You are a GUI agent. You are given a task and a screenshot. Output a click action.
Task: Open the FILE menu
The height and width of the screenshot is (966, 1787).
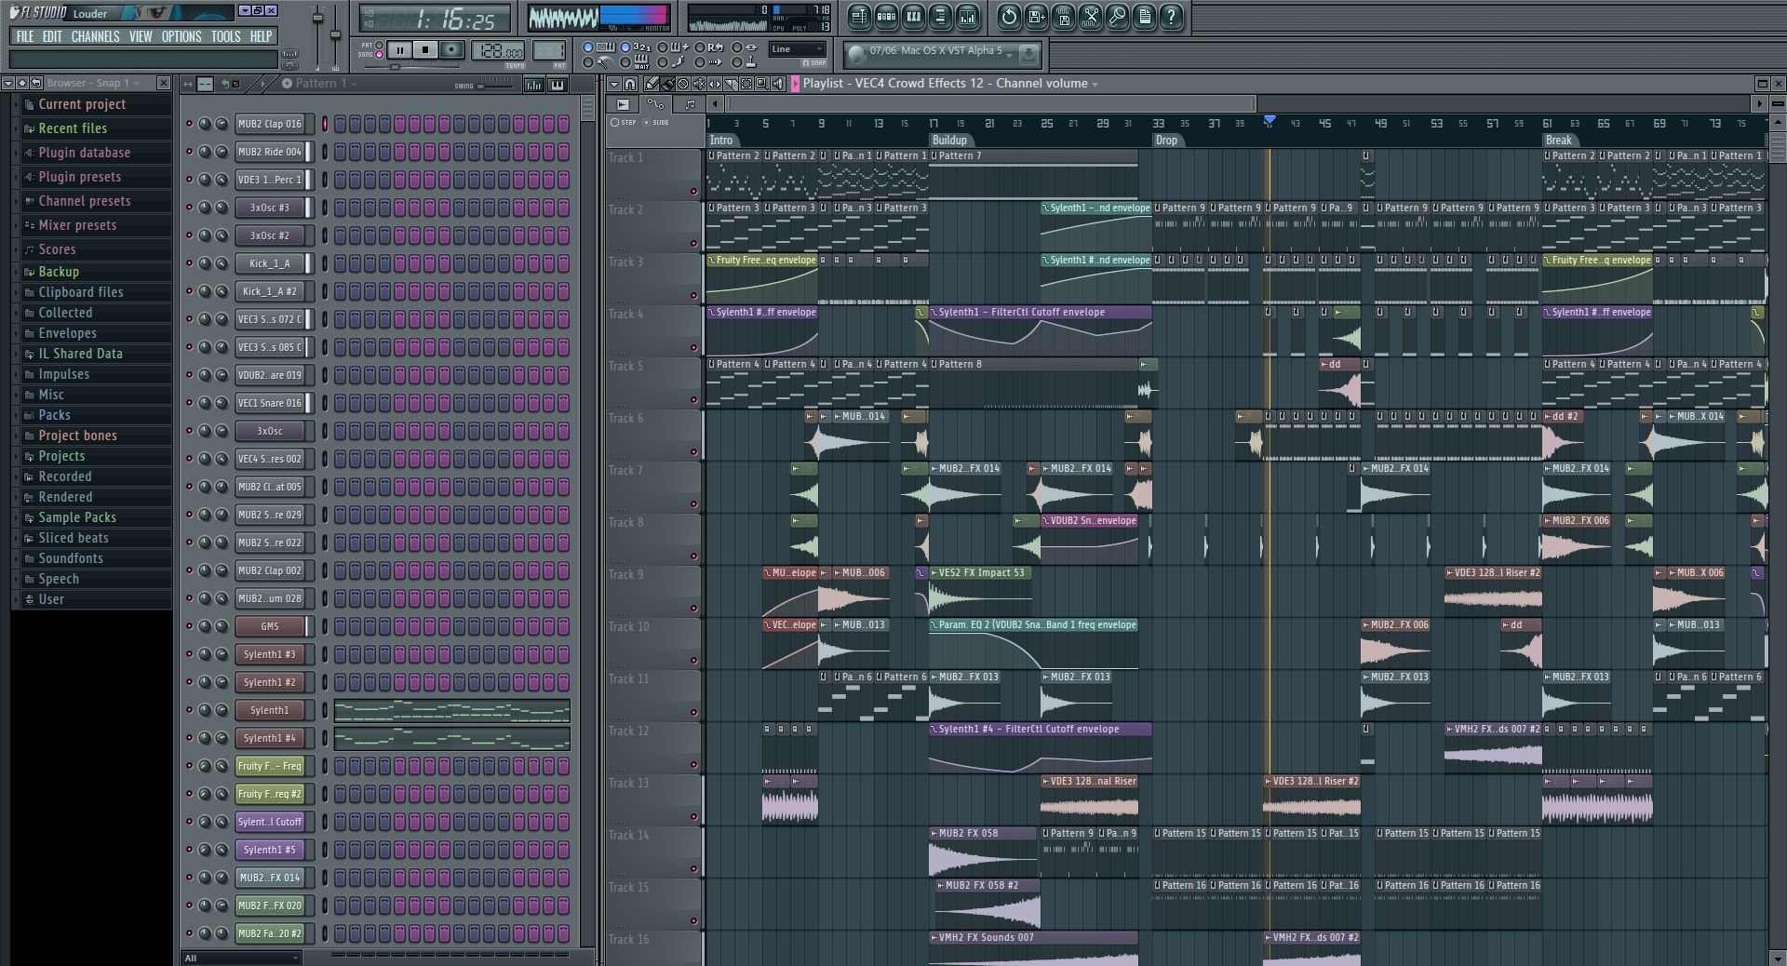pos(25,36)
